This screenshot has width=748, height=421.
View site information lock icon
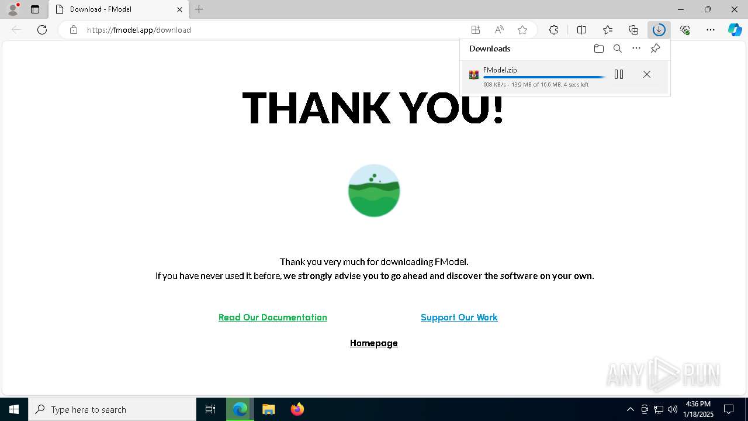point(74,30)
